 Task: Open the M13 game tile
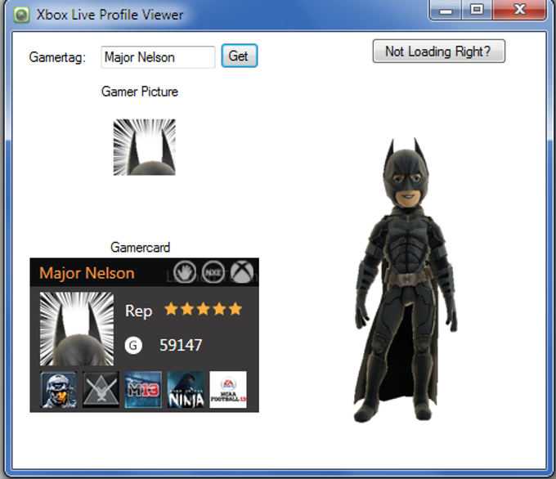coord(143,390)
